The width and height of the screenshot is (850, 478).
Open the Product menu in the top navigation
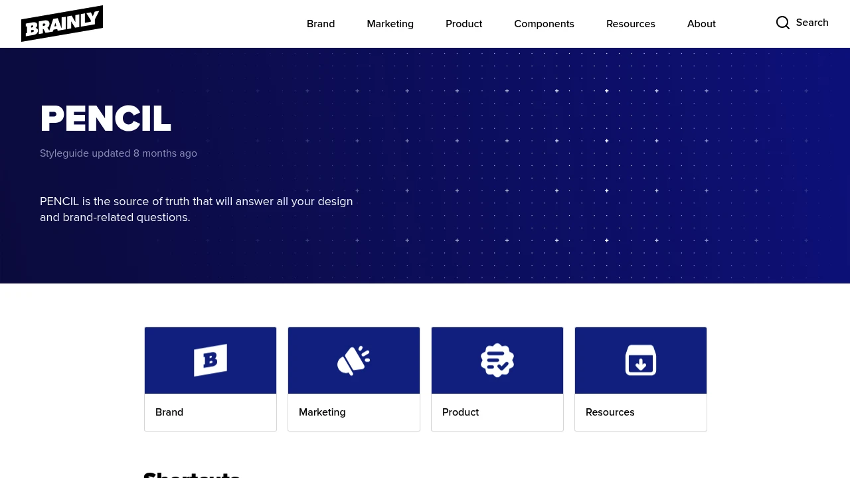point(464,24)
